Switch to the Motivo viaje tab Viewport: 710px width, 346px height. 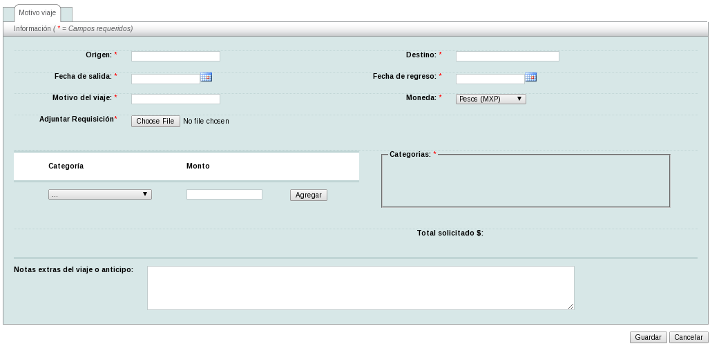click(x=37, y=13)
